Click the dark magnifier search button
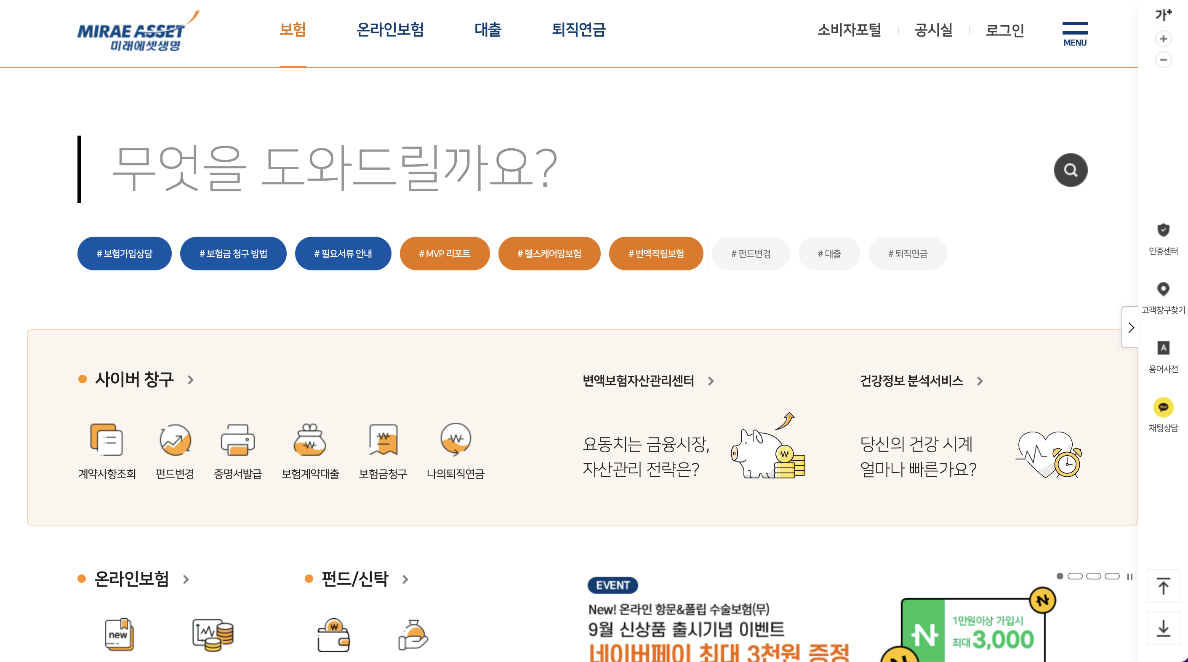The width and height of the screenshot is (1188, 662). (x=1071, y=170)
